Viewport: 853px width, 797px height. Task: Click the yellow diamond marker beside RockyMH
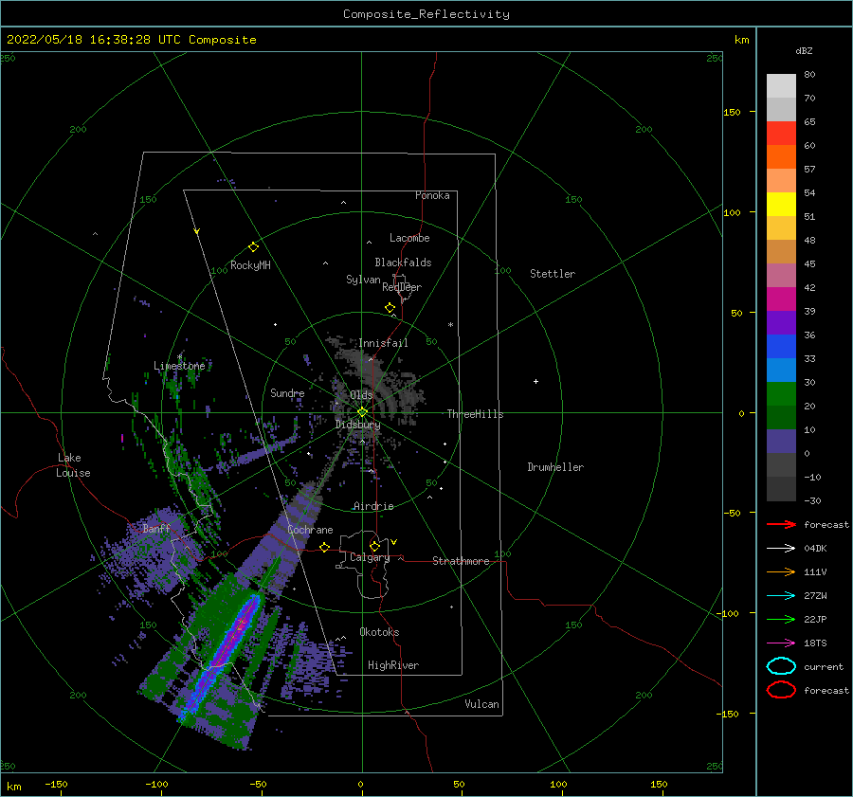pos(253,247)
